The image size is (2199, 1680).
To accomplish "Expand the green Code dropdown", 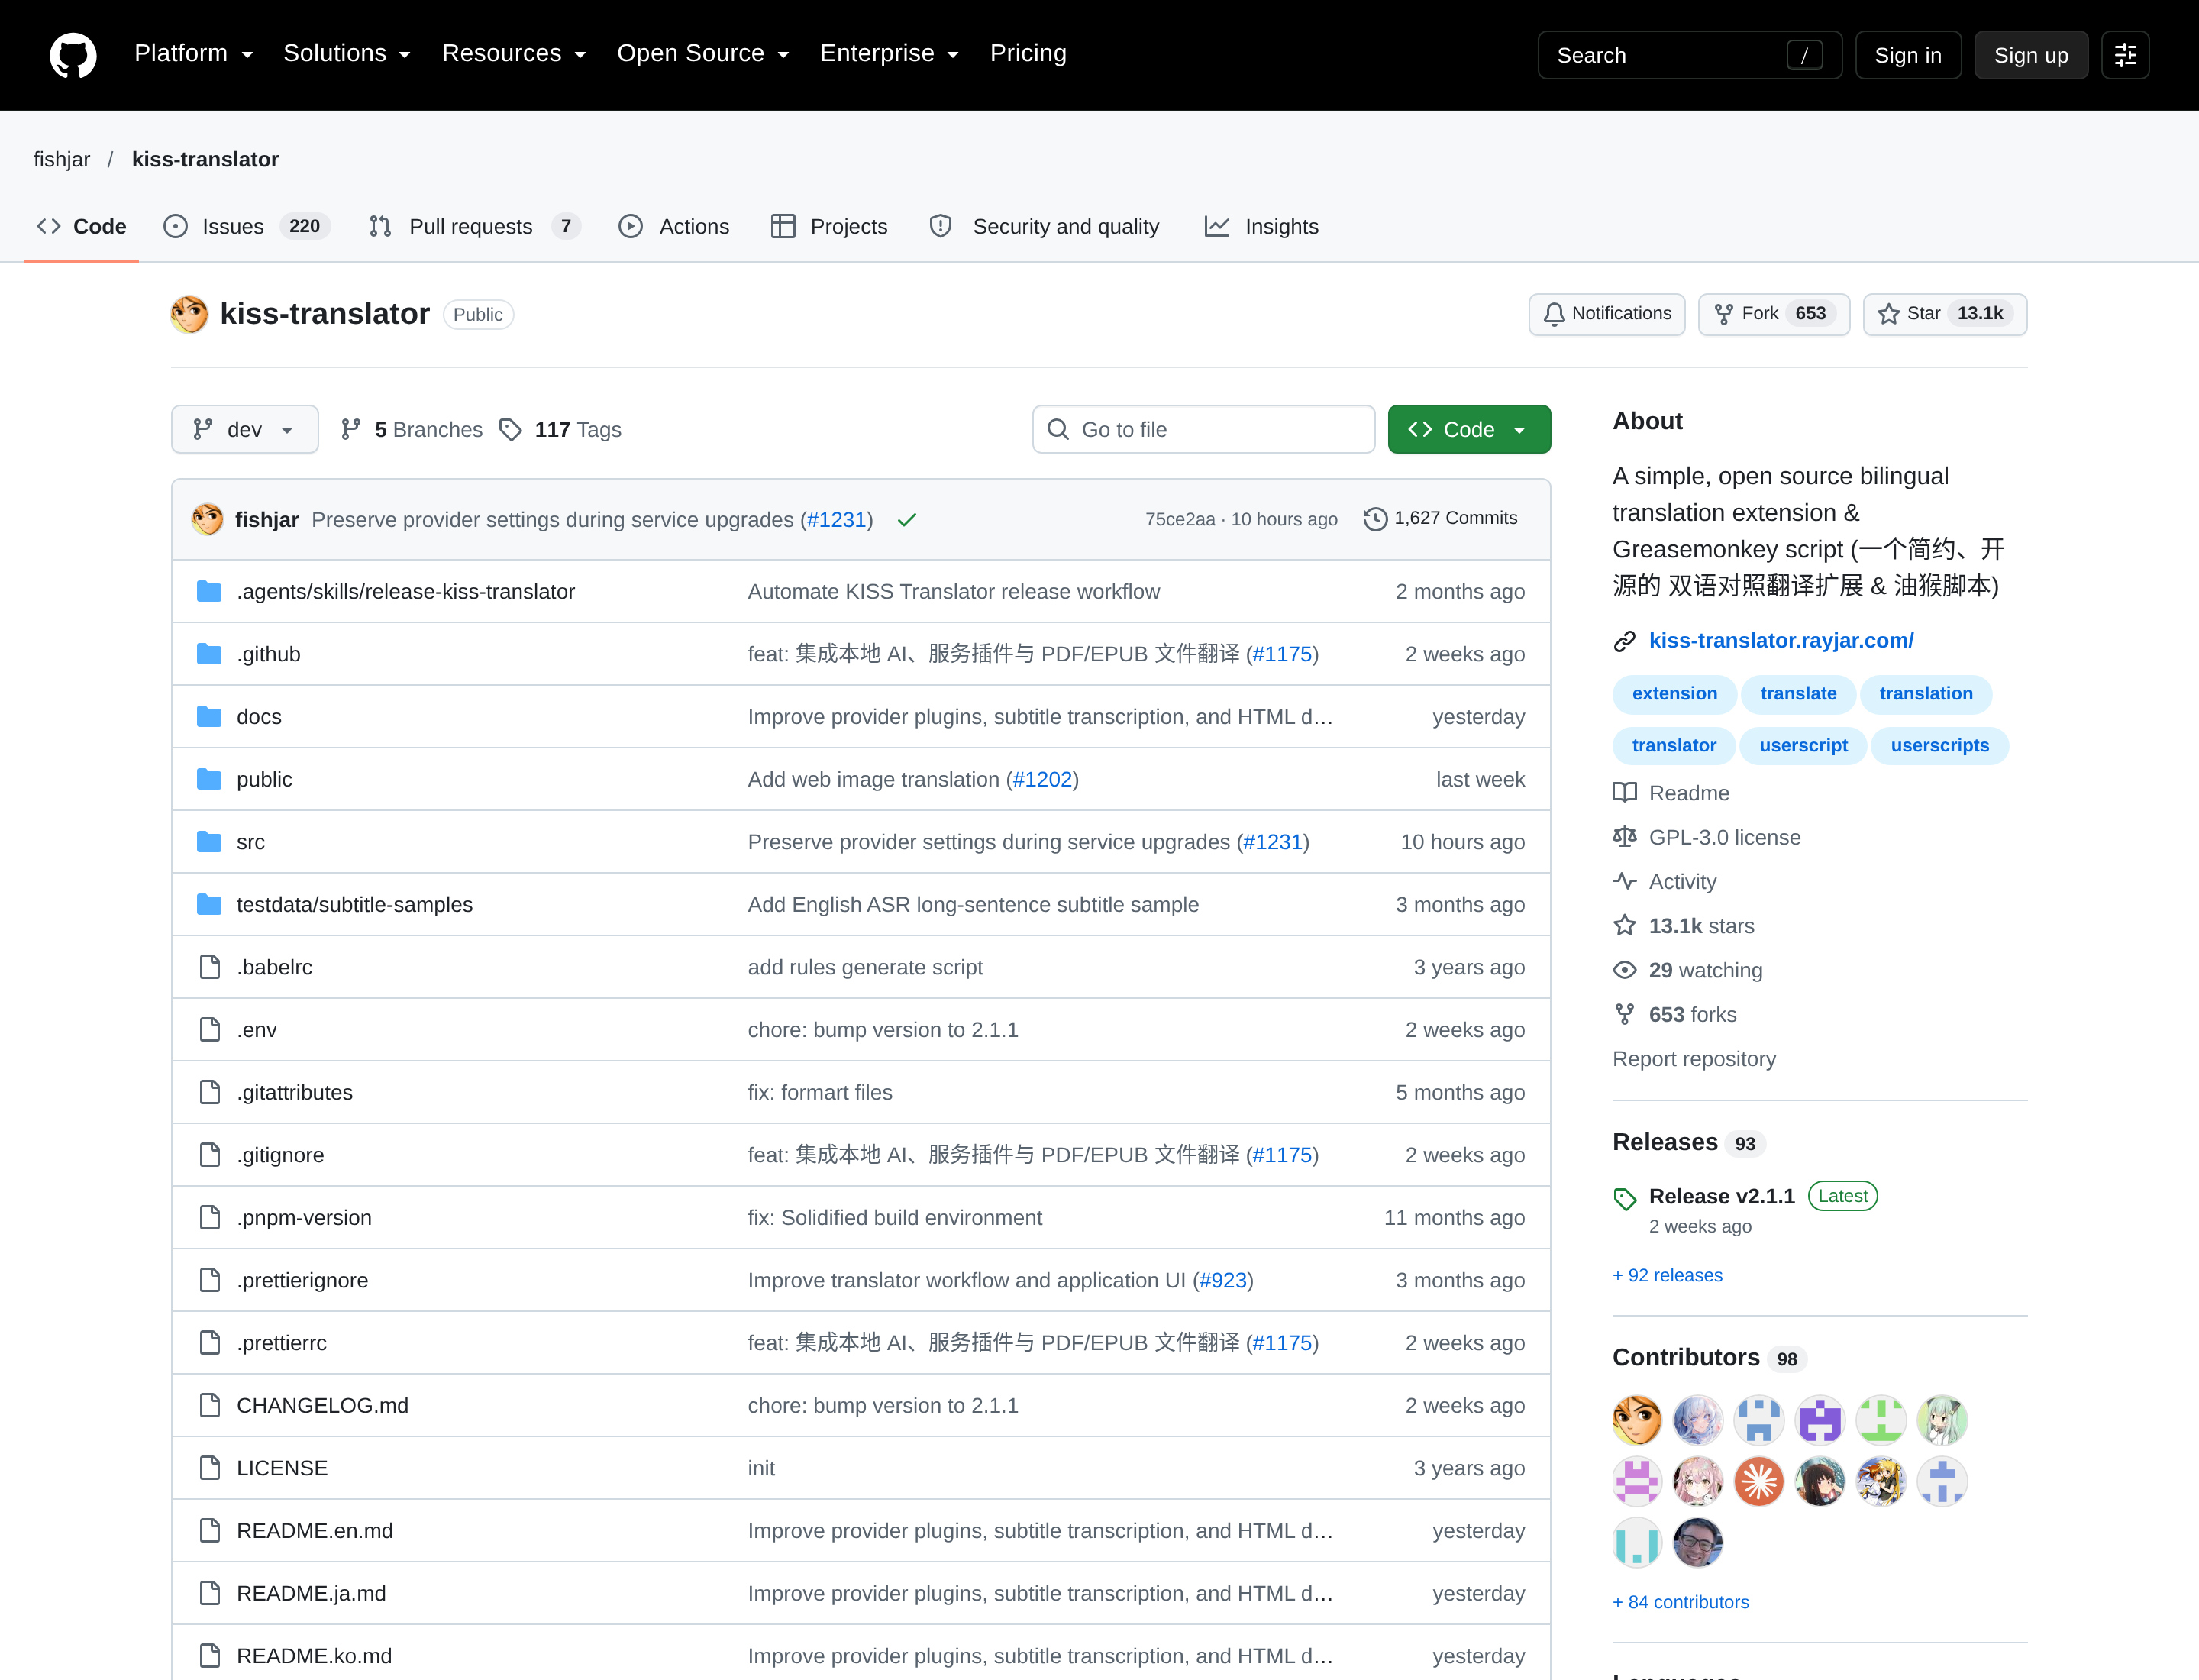I will (x=1469, y=429).
